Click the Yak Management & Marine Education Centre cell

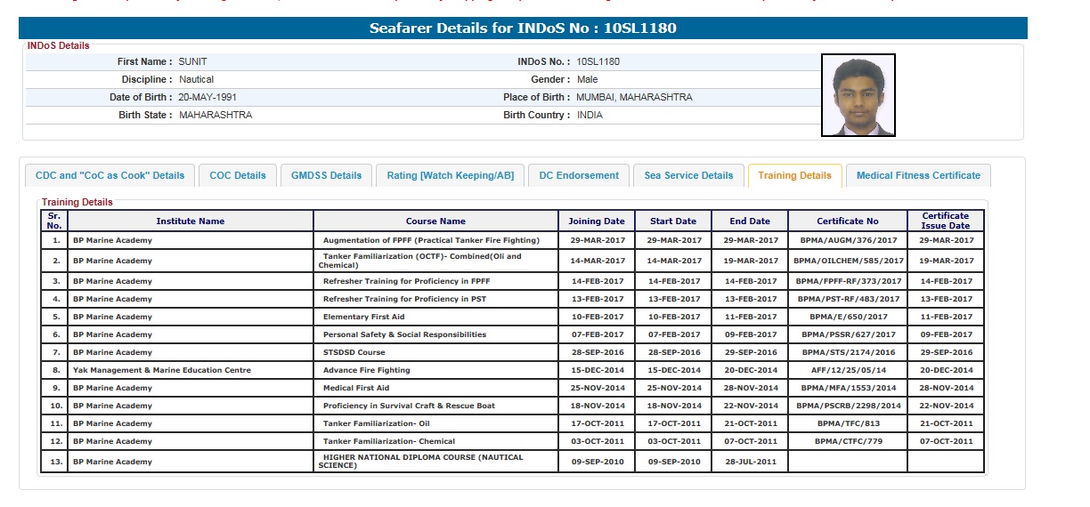click(x=162, y=370)
